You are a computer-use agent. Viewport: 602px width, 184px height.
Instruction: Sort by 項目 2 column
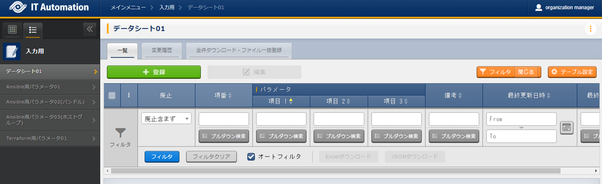pyautogui.click(x=339, y=101)
